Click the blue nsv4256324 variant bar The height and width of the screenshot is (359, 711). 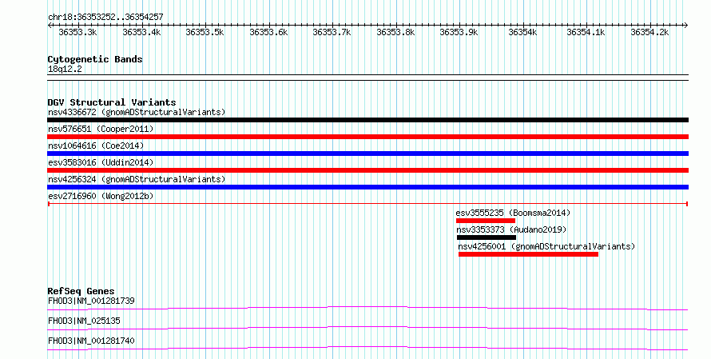coord(367,187)
